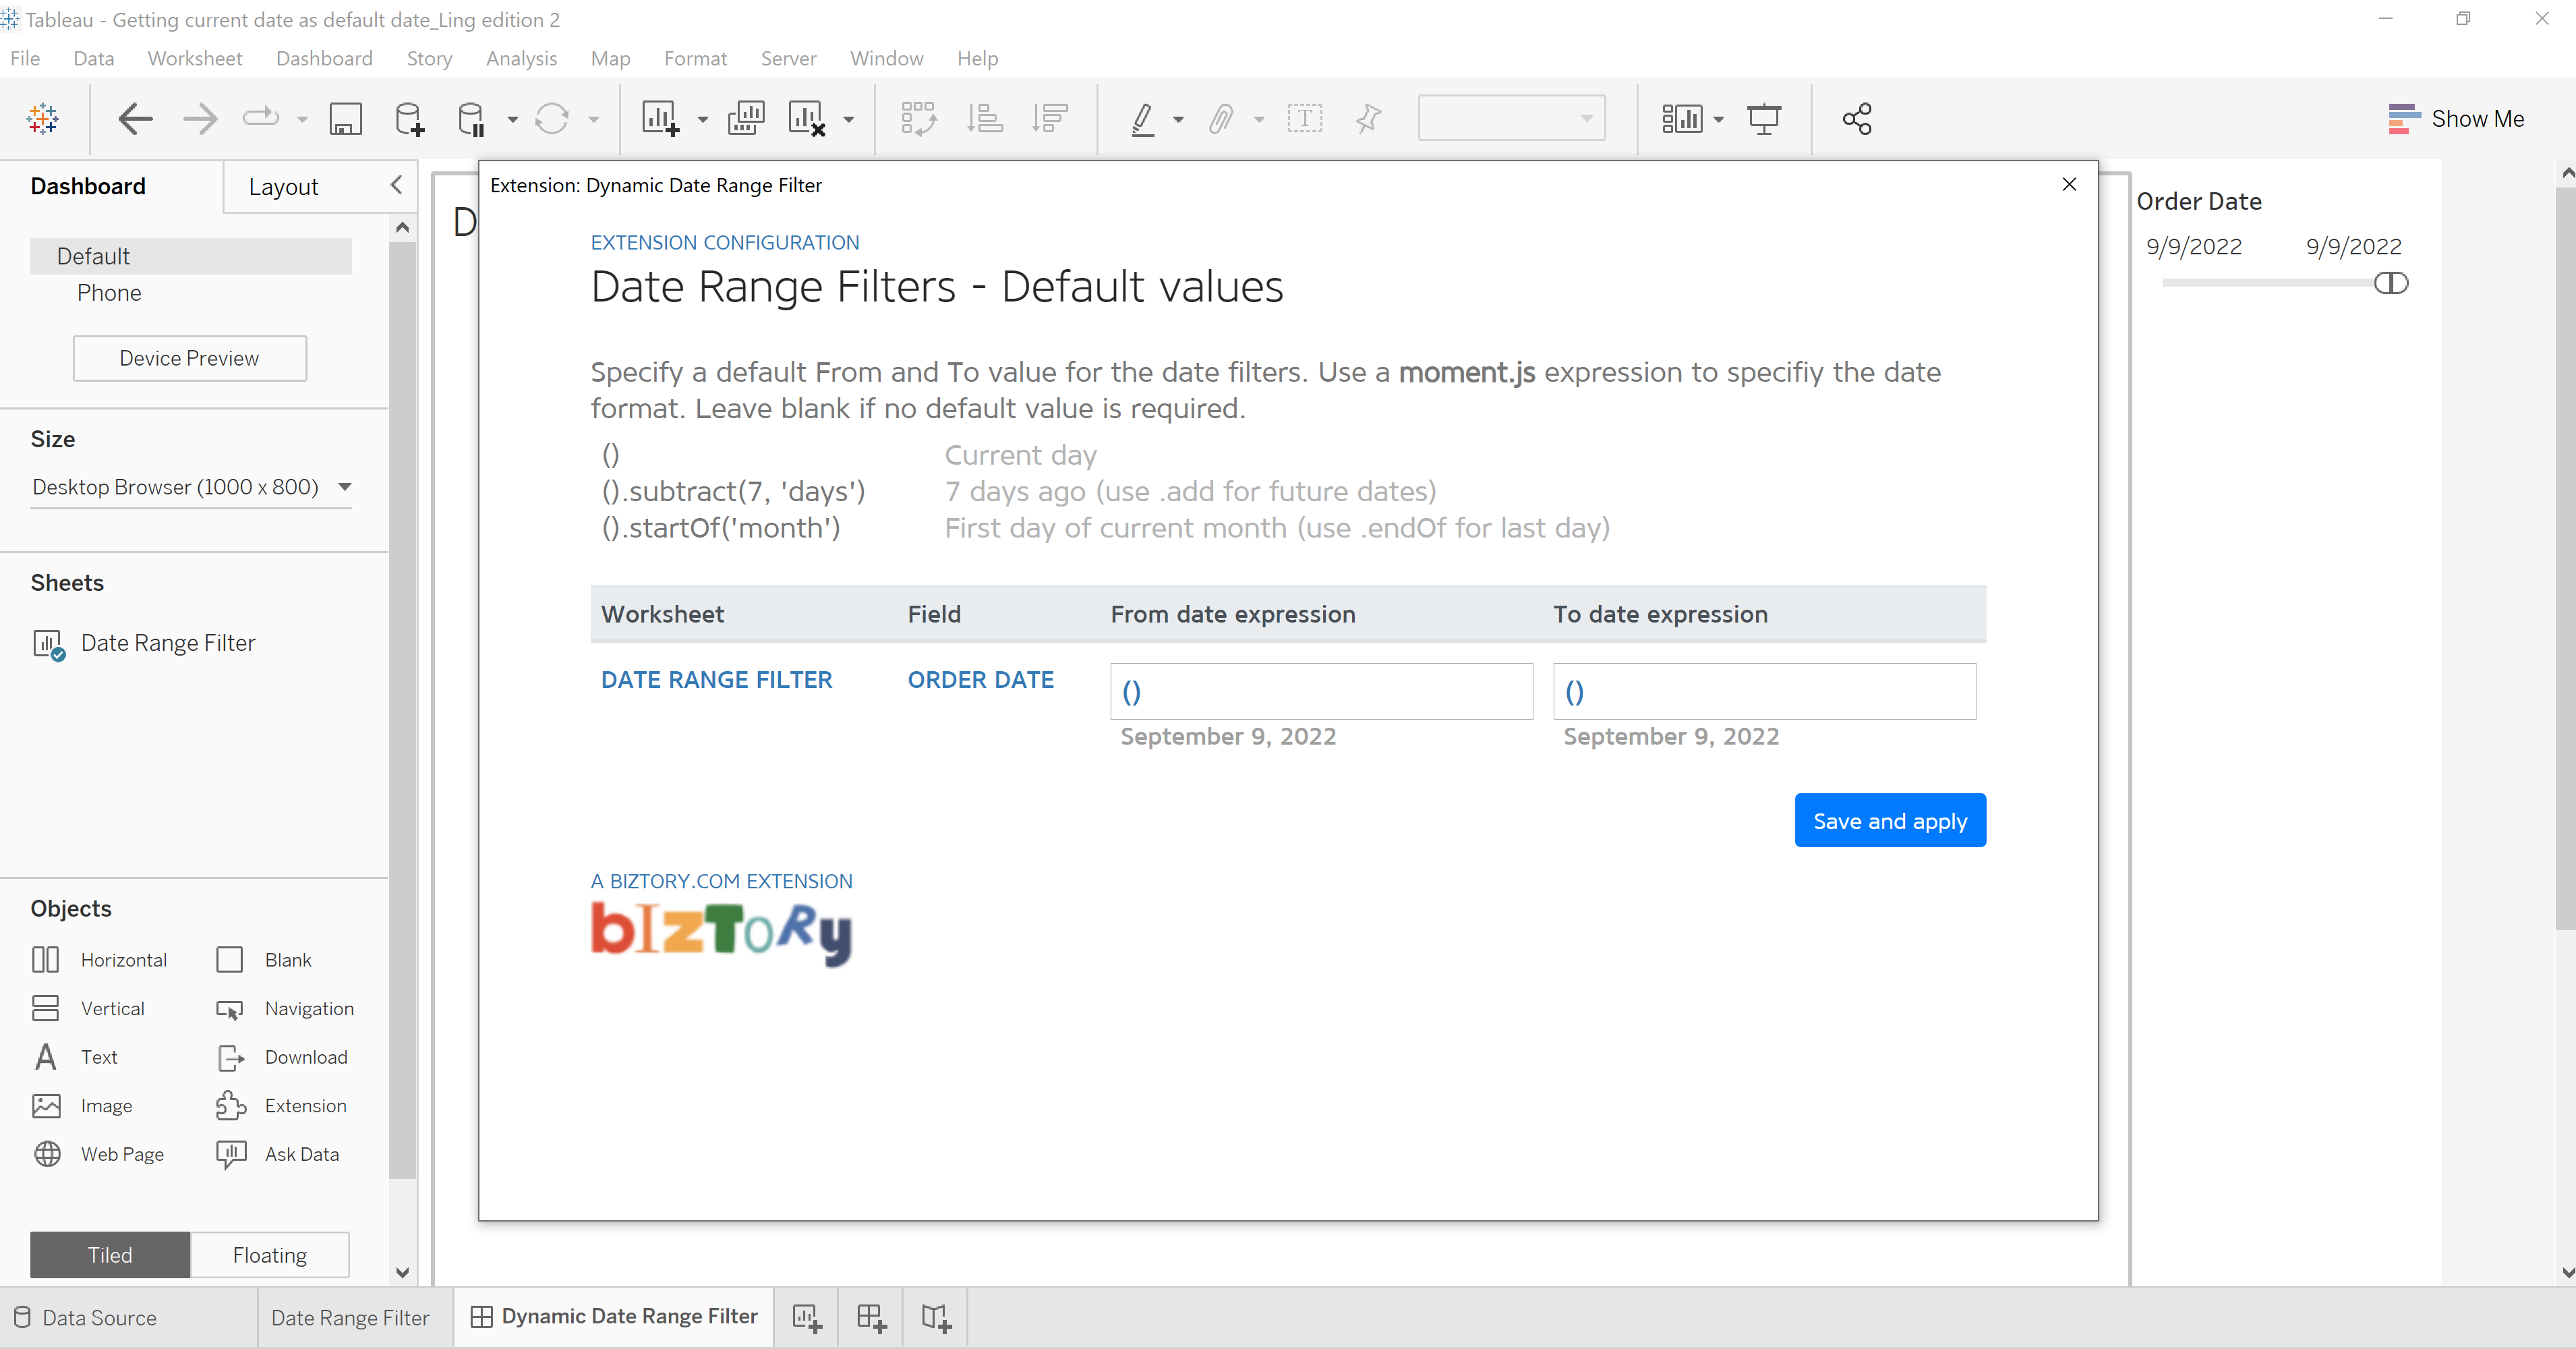Screen dimensions: 2576x1349
Task: Click the Duplicate Worksheet toolbar icon
Action: coord(746,119)
